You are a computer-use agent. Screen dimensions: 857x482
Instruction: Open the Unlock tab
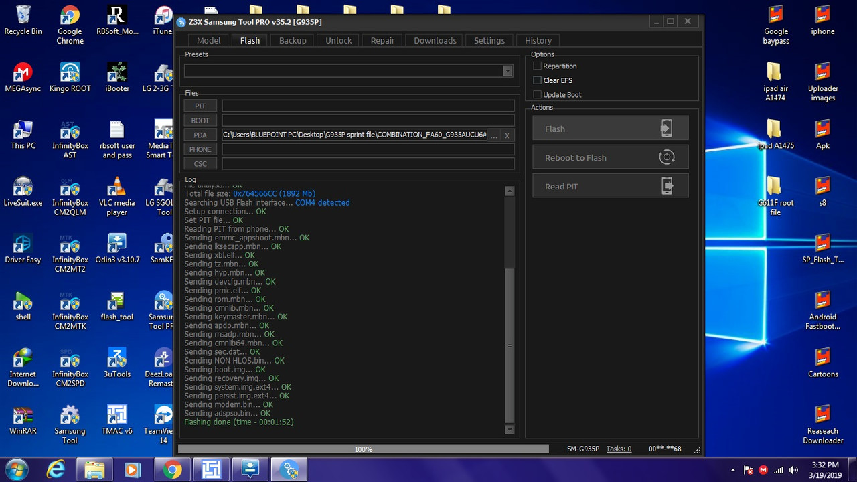(339, 40)
